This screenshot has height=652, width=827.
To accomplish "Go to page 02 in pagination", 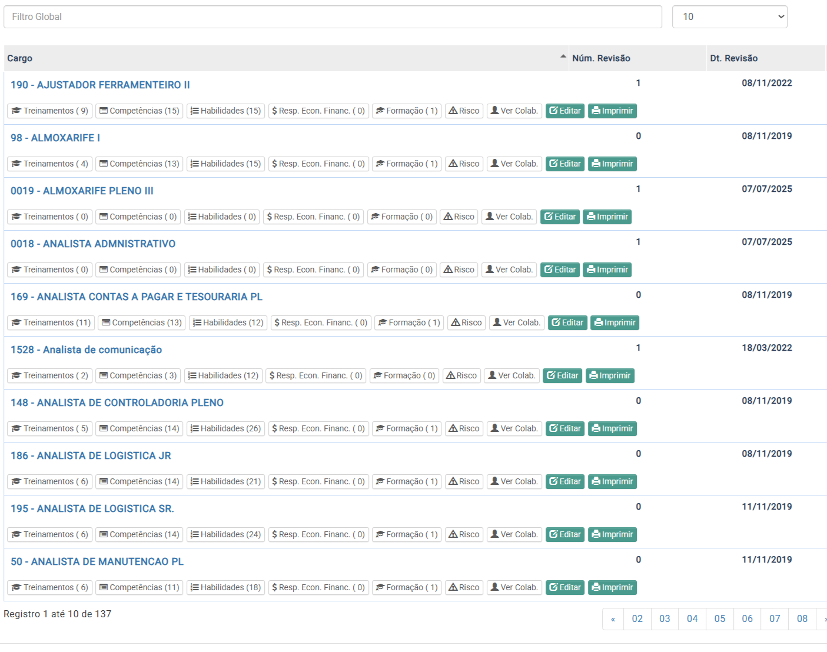I will click(x=637, y=618).
